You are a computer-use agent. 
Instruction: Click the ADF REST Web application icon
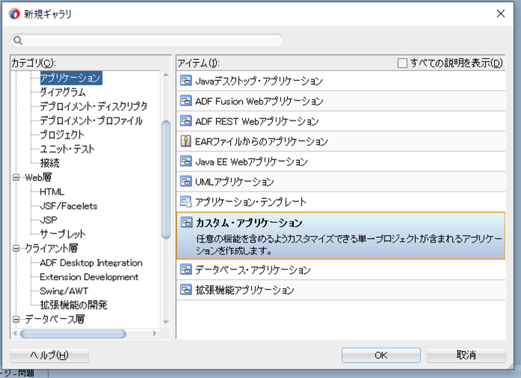pos(186,121)
